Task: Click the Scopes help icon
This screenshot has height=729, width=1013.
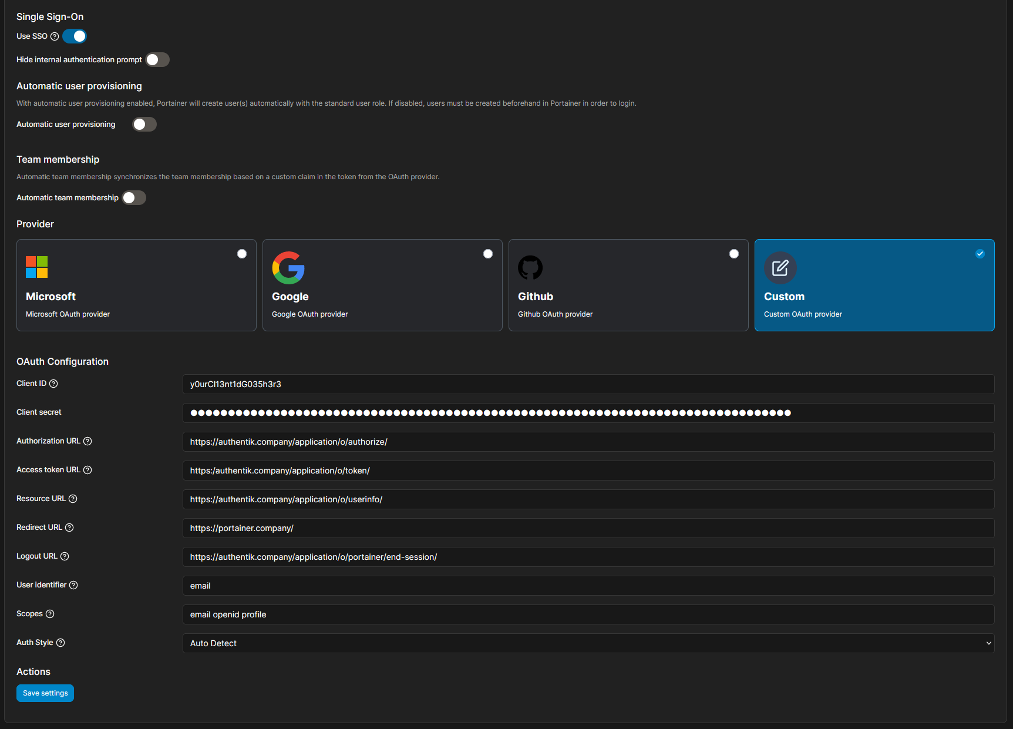Action: (x=50, y=614)
